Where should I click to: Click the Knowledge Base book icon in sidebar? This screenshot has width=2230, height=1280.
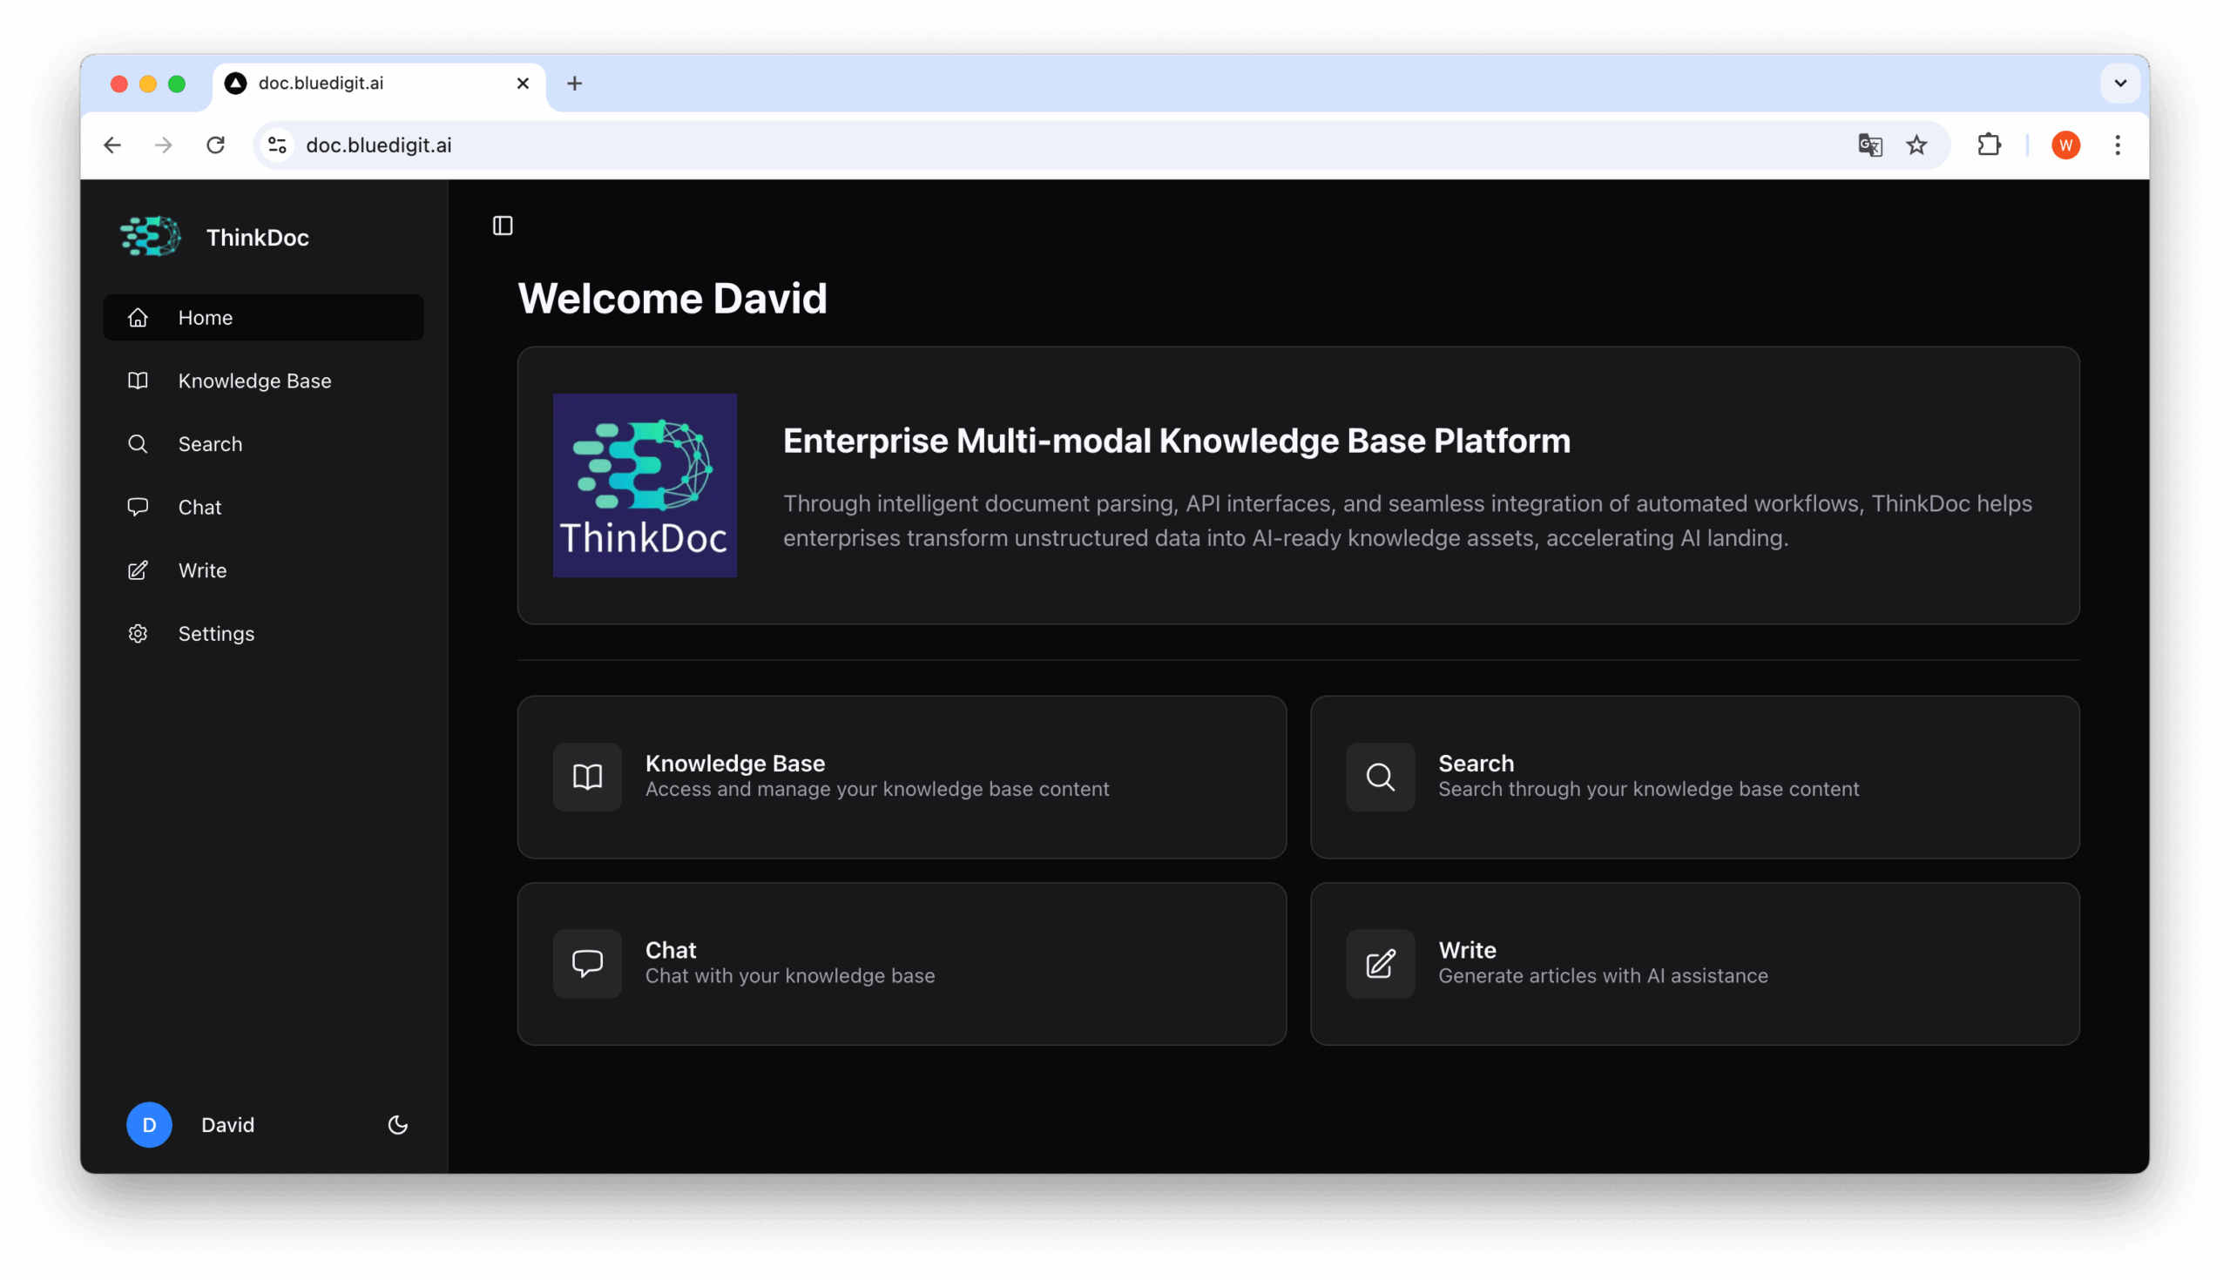pos(137,381)
